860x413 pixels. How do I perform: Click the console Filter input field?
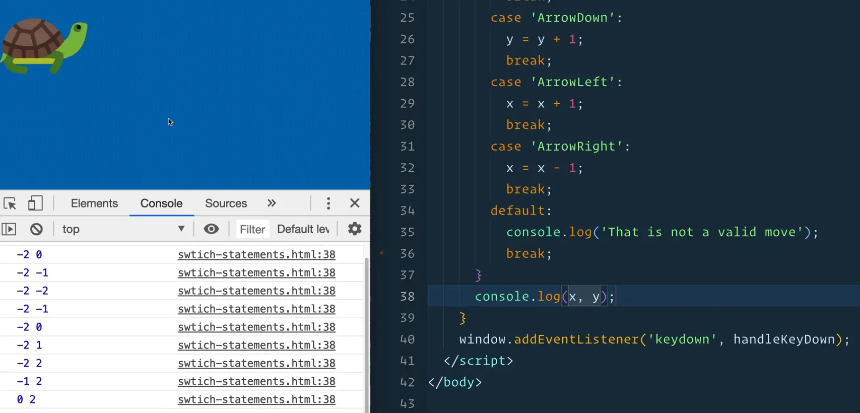[252, 230]
